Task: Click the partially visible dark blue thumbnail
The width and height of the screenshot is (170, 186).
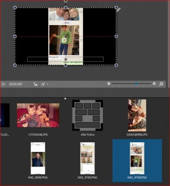Action: pyautogui.click(x=5, y=115)
